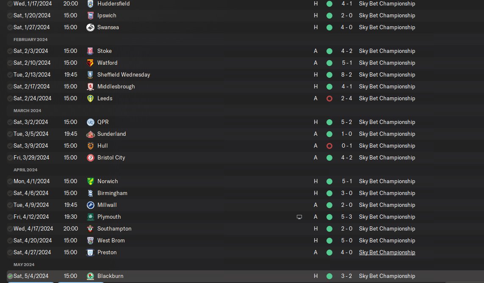Open the Sky Bet Championship link on Preston row
This screenshot has width=484, height=283.
coord(387,252)
